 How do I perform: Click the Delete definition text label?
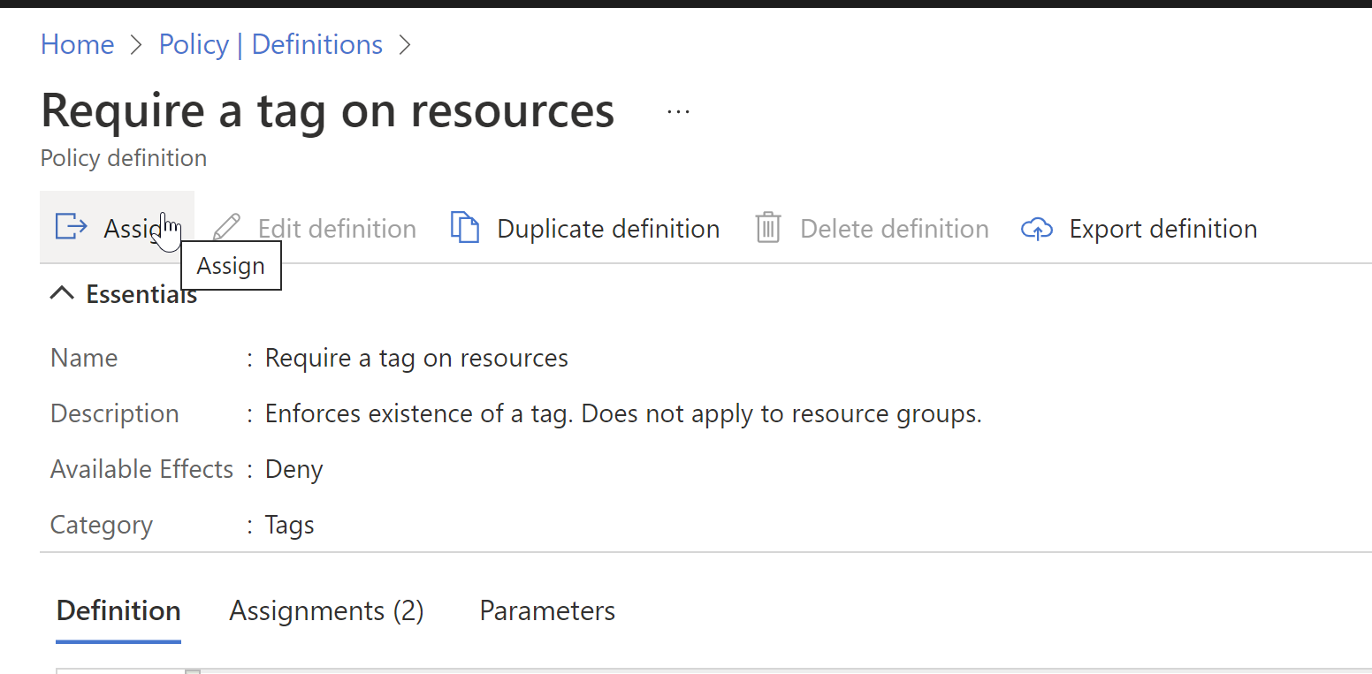(x=894, y=229)
